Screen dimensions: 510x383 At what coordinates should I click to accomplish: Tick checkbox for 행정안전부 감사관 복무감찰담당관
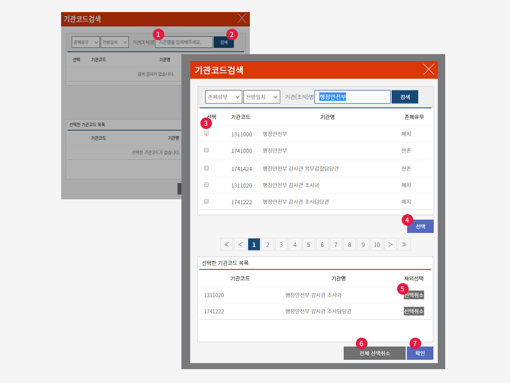coord(206,168)
